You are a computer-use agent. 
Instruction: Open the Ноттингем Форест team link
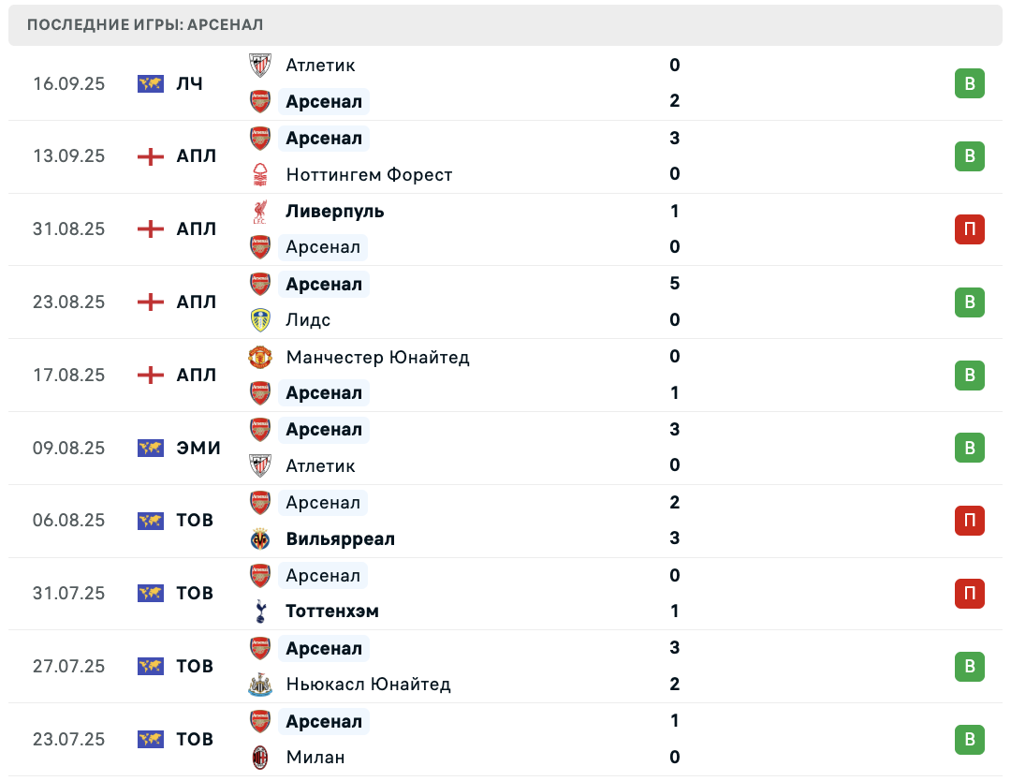click(369, 175)
